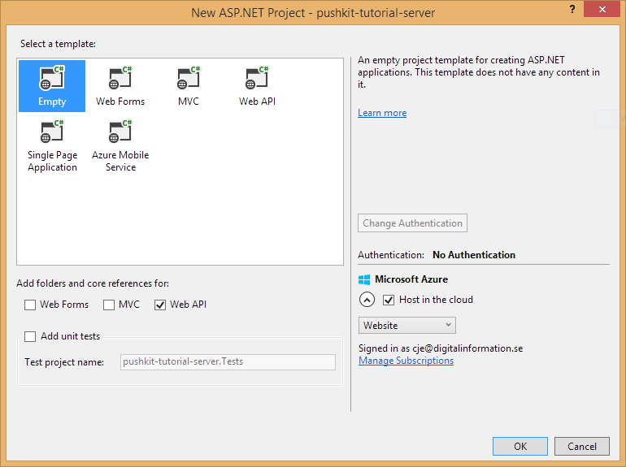The image size is (626, 467).
Task: Click the 'Microsoft Azure' heading text
Action: 411,279
